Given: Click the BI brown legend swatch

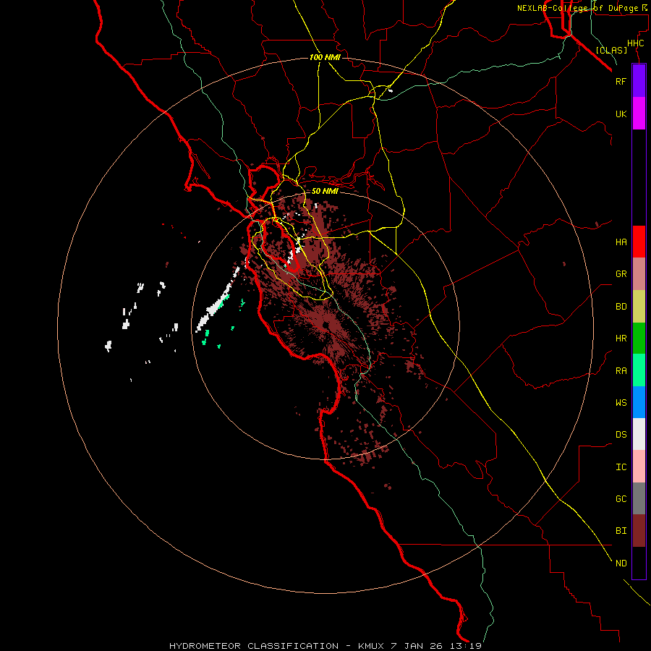Looking at the screenshot, I should tap(639, 531).
